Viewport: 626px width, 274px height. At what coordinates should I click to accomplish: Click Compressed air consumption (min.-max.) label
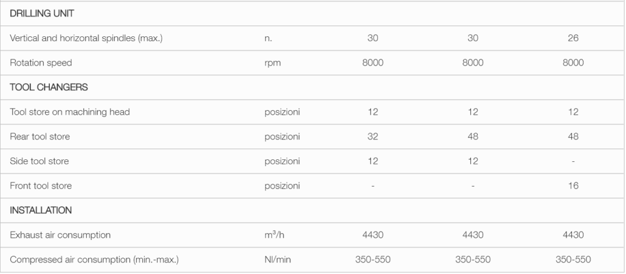pyautogui.click(x=94, y=259)
